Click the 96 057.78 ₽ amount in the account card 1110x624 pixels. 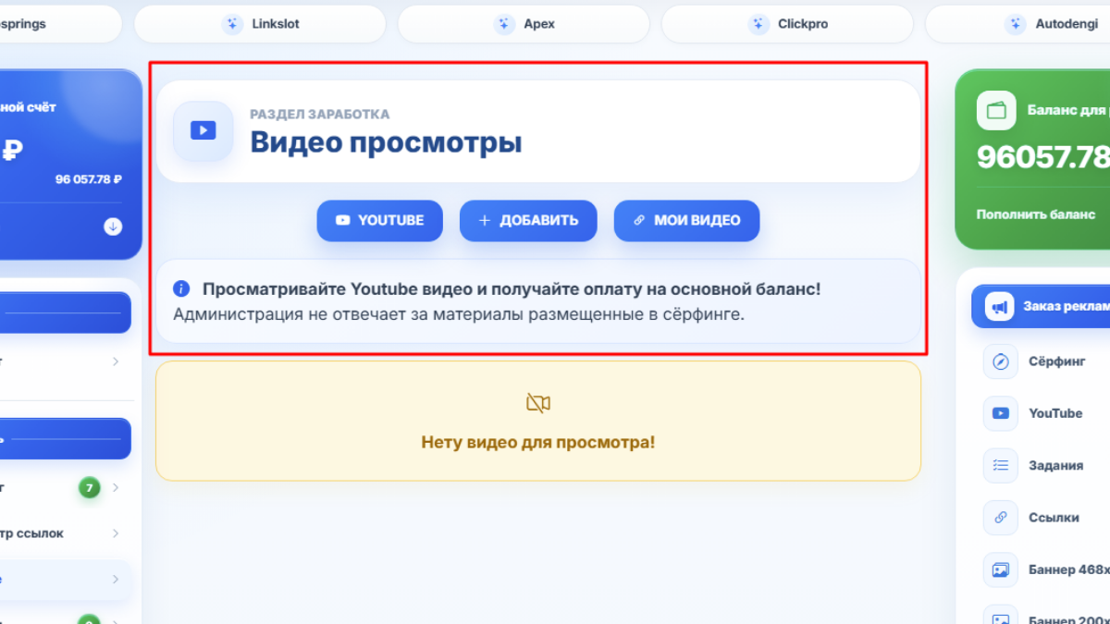coord(89,179)
